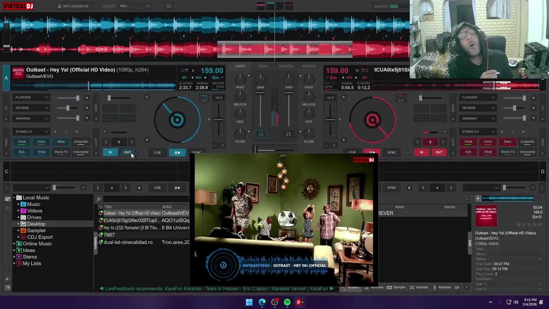Open My Lists in the folder tree
The width and height of the screenshot is (549, 309).
32,264
